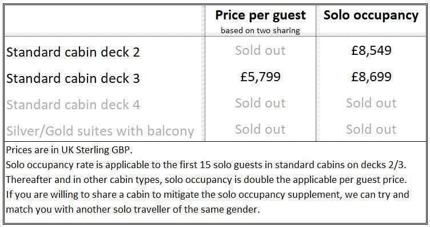This screenshot has height=227, width=430.
Task: Click 'Sold out' in deck 4 per-guest cell
Action: 260,103
